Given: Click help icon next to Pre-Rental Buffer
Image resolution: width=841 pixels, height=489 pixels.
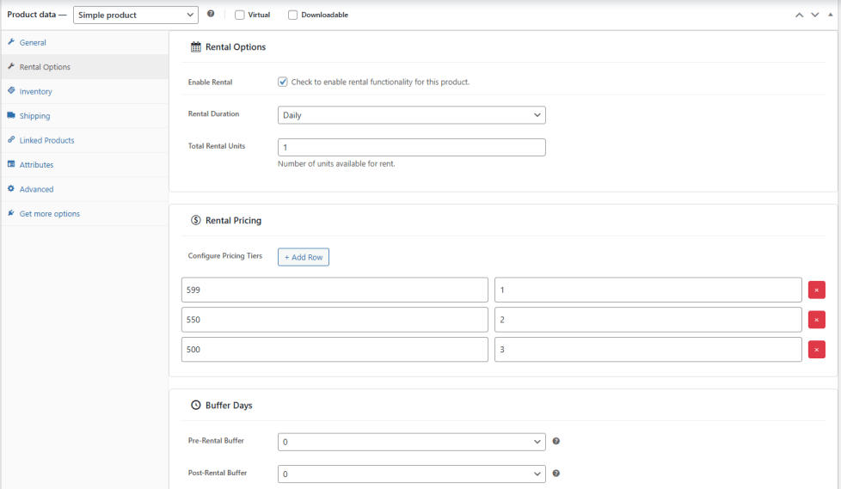Looking at the screenshot, I should (x=556, y=441).
